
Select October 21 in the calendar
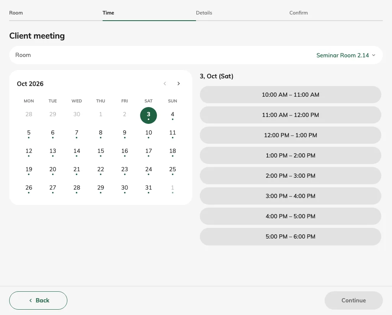coord(77,170)
